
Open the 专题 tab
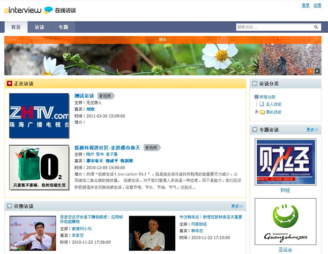(x=63, y=27)
